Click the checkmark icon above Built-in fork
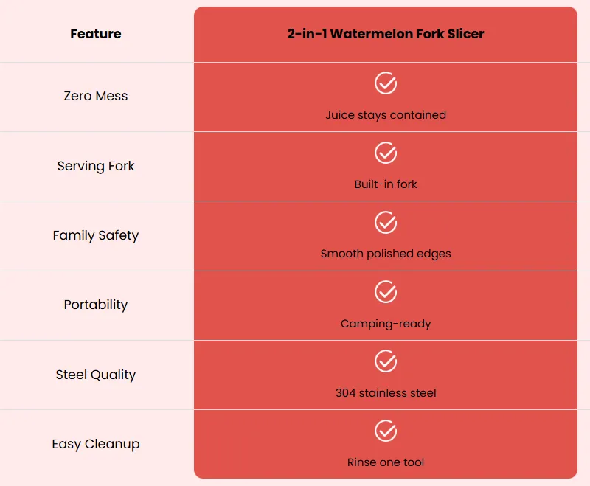Viewport: 590px width, 486px height. pyautogui.click(x=386, y=153)
